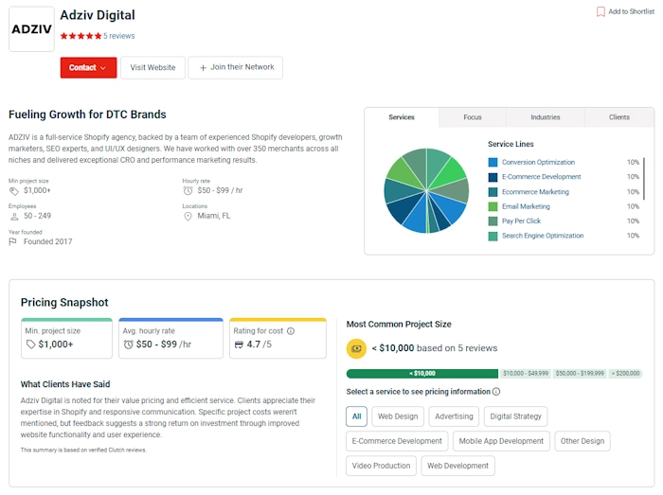Image resolution: width=663 pixels, height=495 pixels.
Task: Click the Add to Shortlist bookmark icon
Action: pos(600,11)
